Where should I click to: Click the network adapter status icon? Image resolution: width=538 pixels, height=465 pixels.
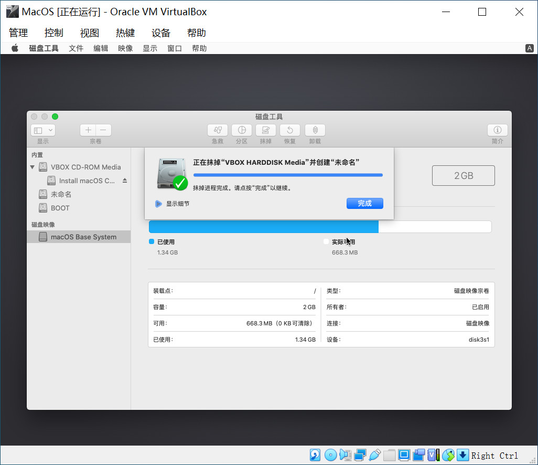click(x=360, y=455)
